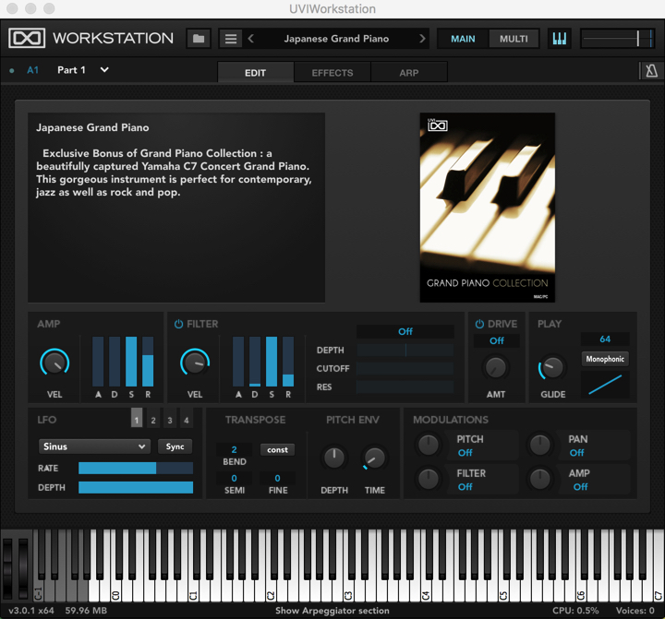The width and height of the screenshot is (665, 619).
Task: Select LFO 1
Action: [137, 418]
